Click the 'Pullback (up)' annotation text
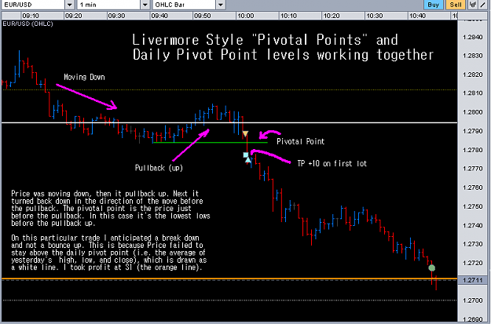491x324 pixels. pyautogui.click(x=159, y=168)
